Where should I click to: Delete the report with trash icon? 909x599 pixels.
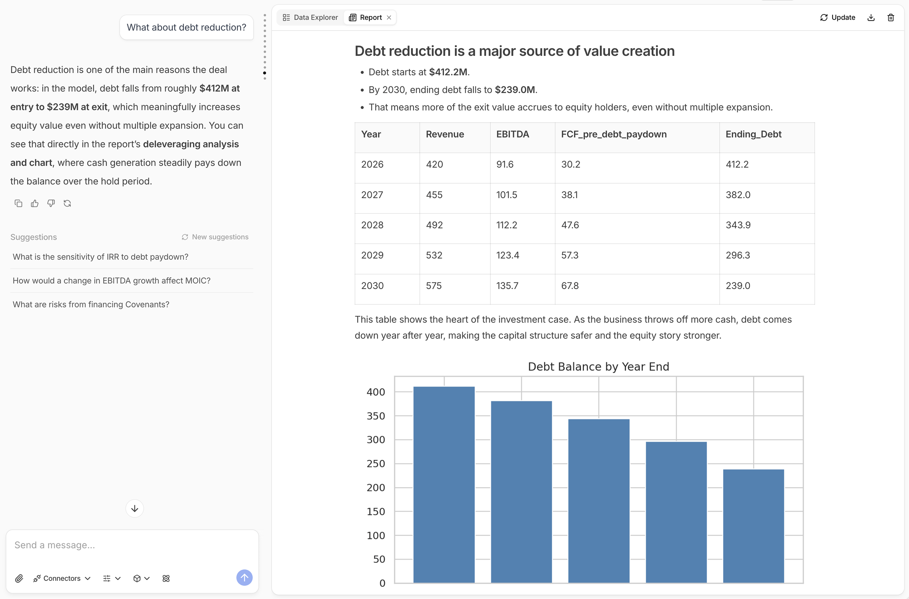coord(890,18)
